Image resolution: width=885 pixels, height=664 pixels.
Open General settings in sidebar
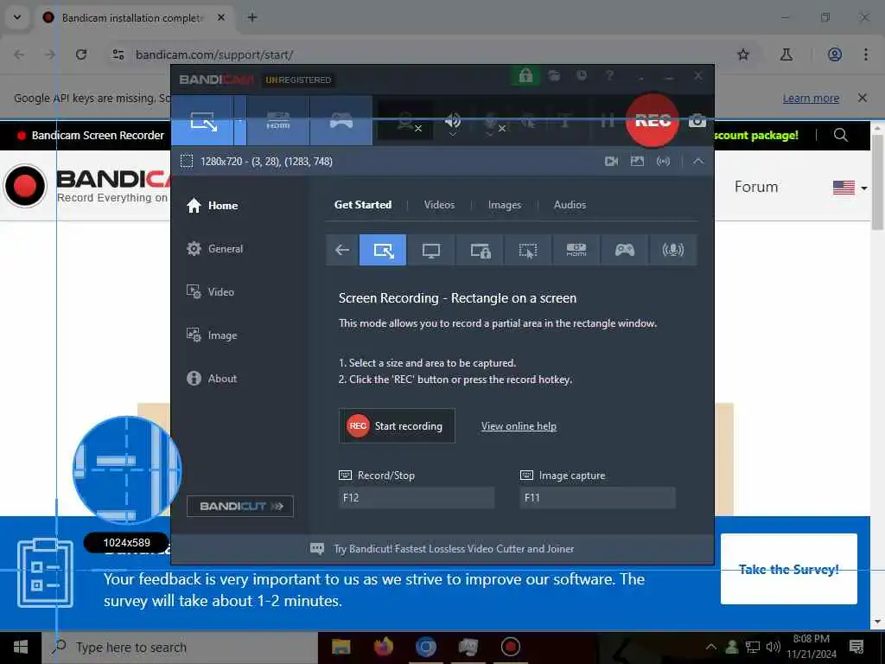[x=215, y=248]
